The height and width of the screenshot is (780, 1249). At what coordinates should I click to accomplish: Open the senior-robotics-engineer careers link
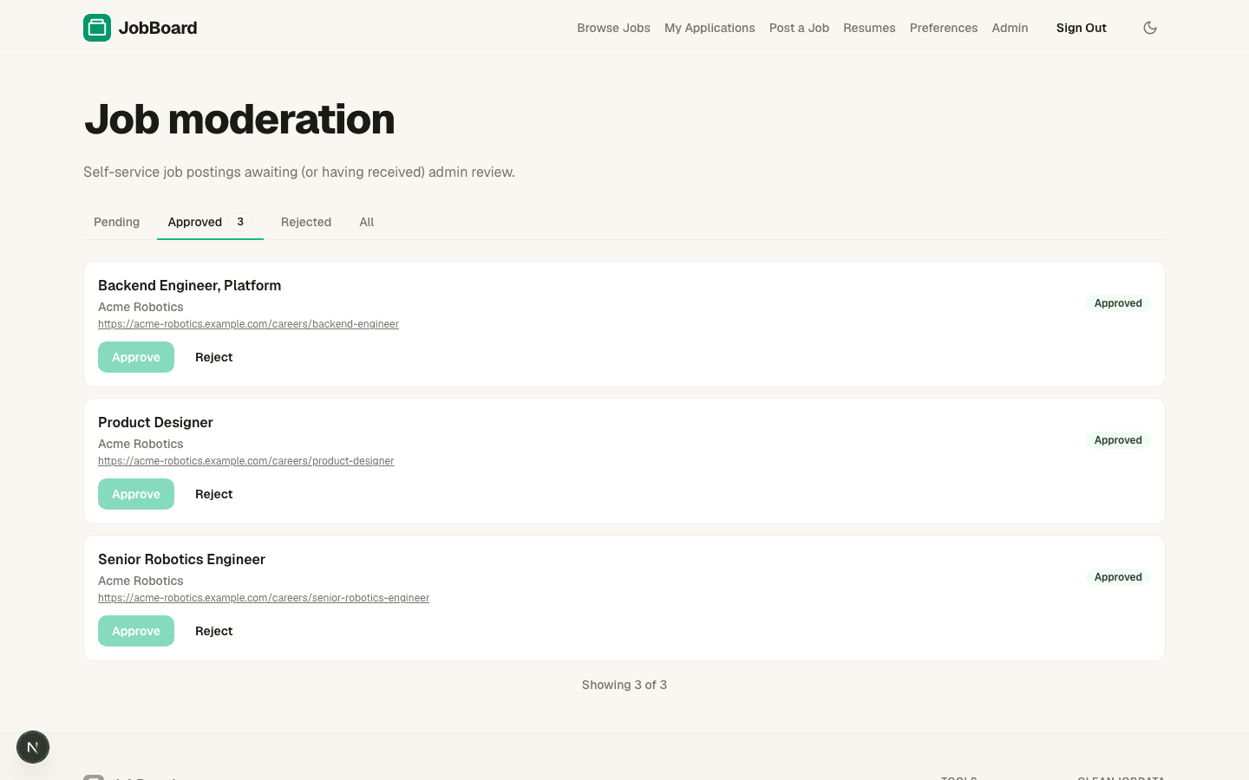(264, 598)
